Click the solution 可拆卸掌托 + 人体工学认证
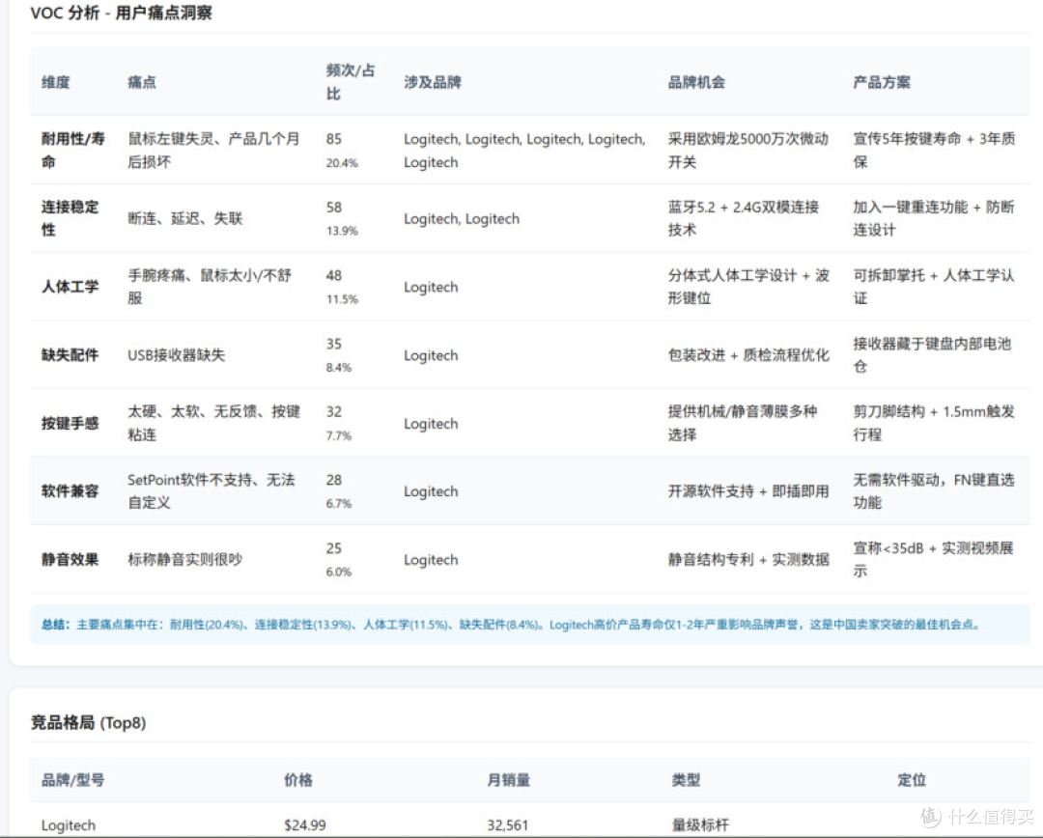The image size is (1043, 838). coord(934,287)
